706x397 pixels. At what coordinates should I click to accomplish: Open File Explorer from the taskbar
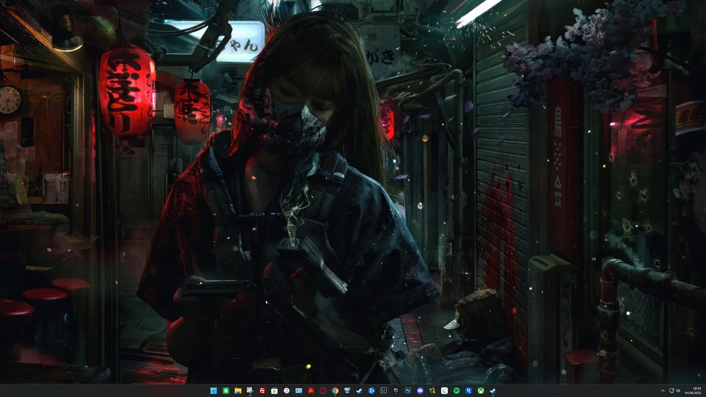pos(238,391)
